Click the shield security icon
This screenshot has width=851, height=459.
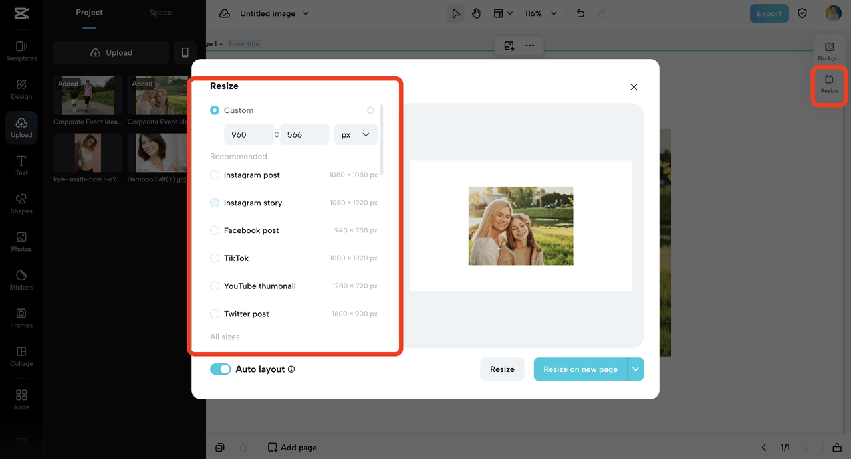[802, 13]
